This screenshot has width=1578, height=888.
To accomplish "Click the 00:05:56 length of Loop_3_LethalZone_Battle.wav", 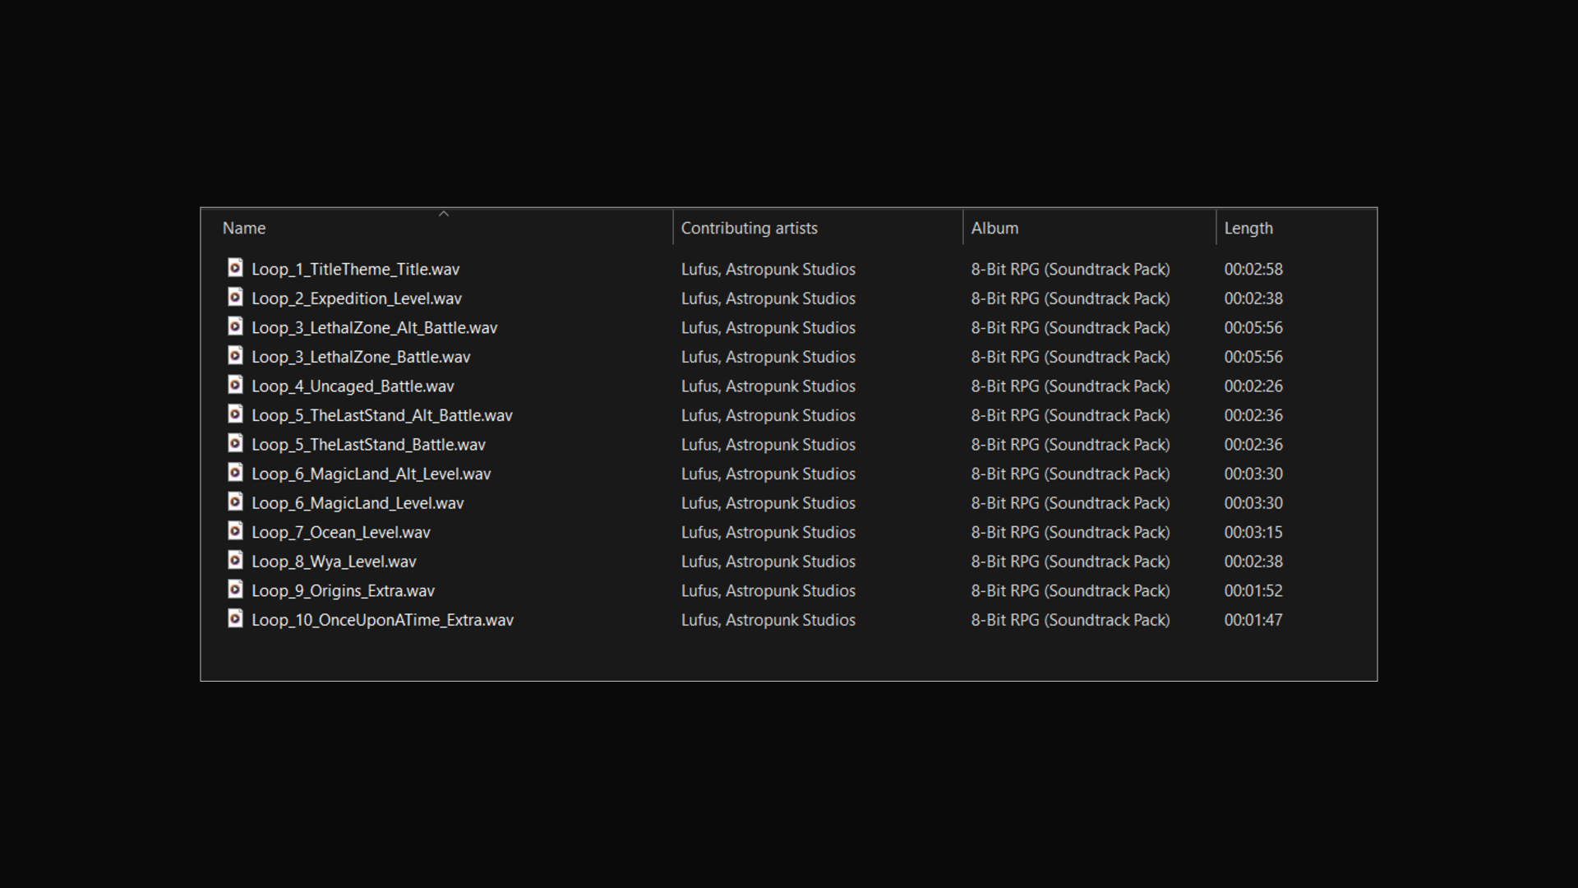I will pos(1253,357).
